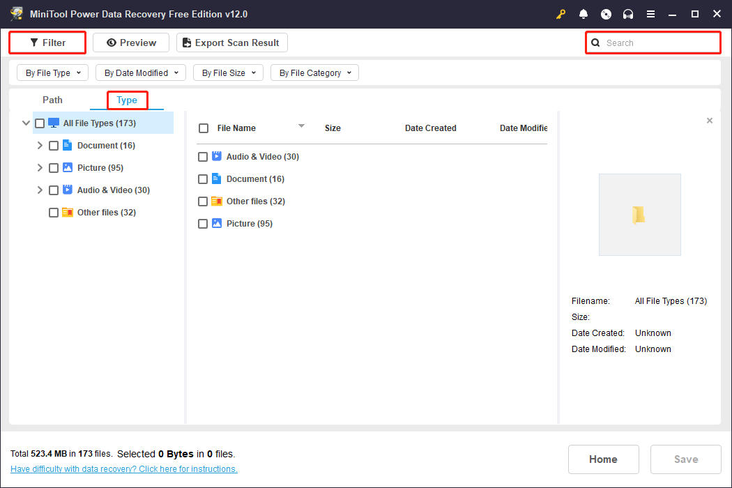732x488 pixels.
Task: Select the Other files checkbox in the tree
Action: 54,213
